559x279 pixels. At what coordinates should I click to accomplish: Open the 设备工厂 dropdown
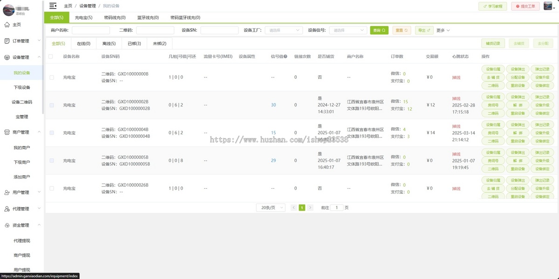coord(283,30)
